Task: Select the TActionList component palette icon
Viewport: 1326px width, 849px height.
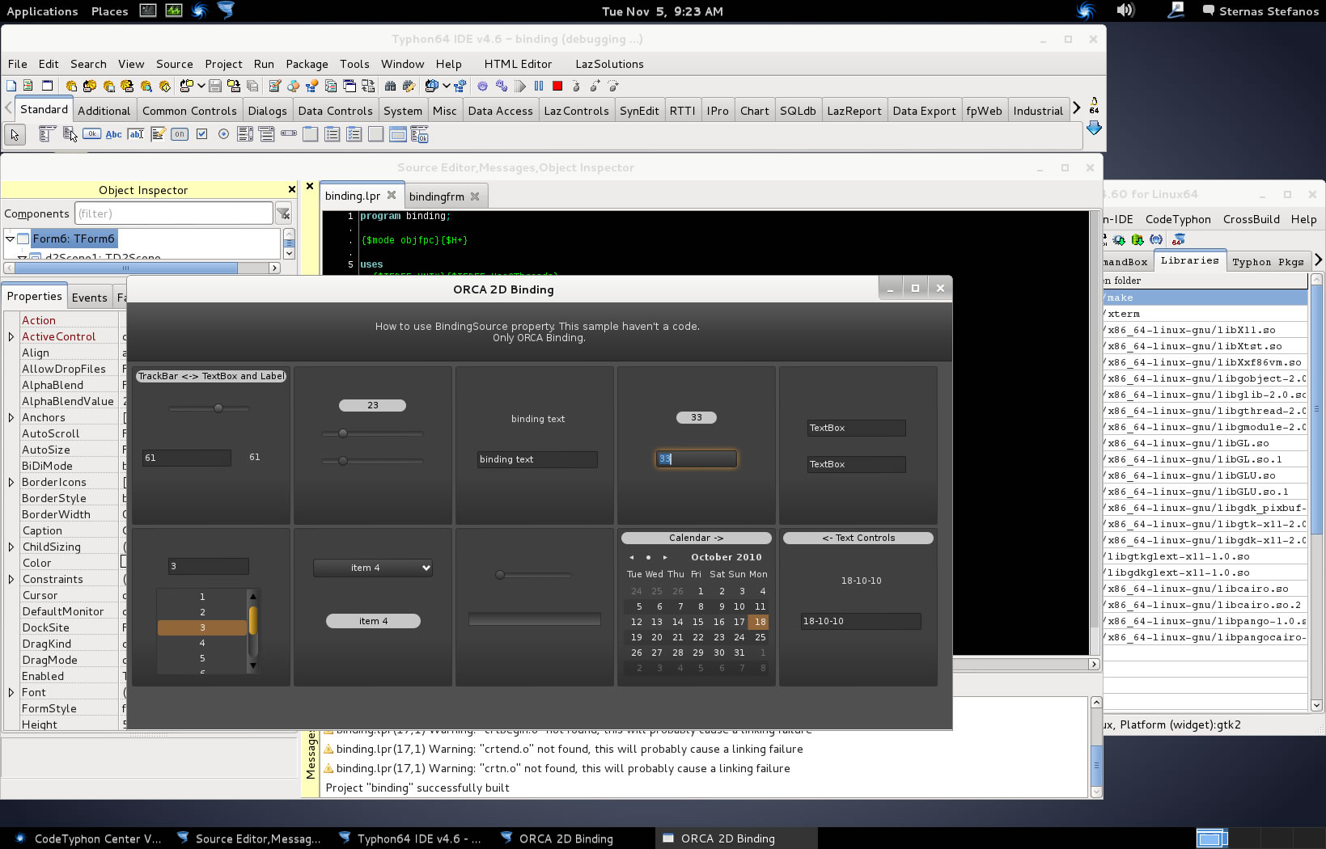Action: [419, 134]
